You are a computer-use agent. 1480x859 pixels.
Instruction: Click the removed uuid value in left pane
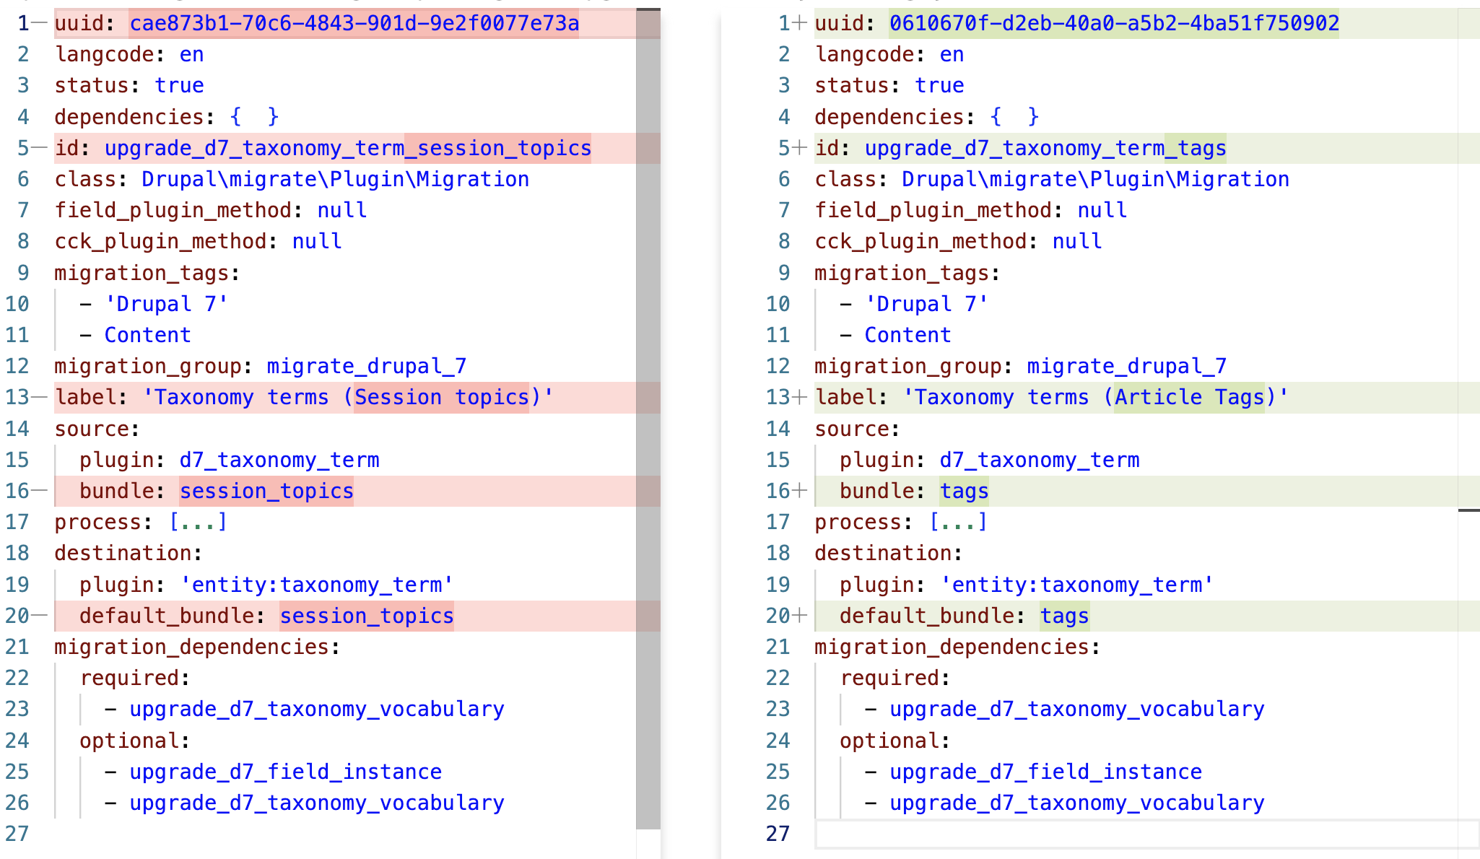354,23
